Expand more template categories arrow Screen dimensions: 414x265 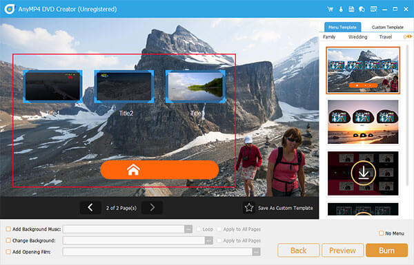[x=411, y=36]
